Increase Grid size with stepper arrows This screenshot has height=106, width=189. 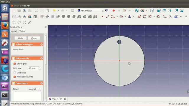pos(40,67)
